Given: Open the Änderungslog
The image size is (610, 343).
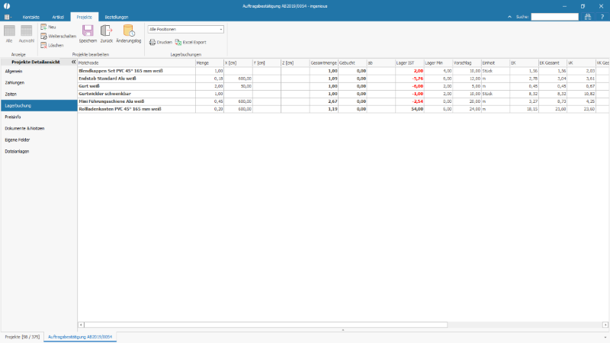Looking at the screenshot, I should pos(129,34).
